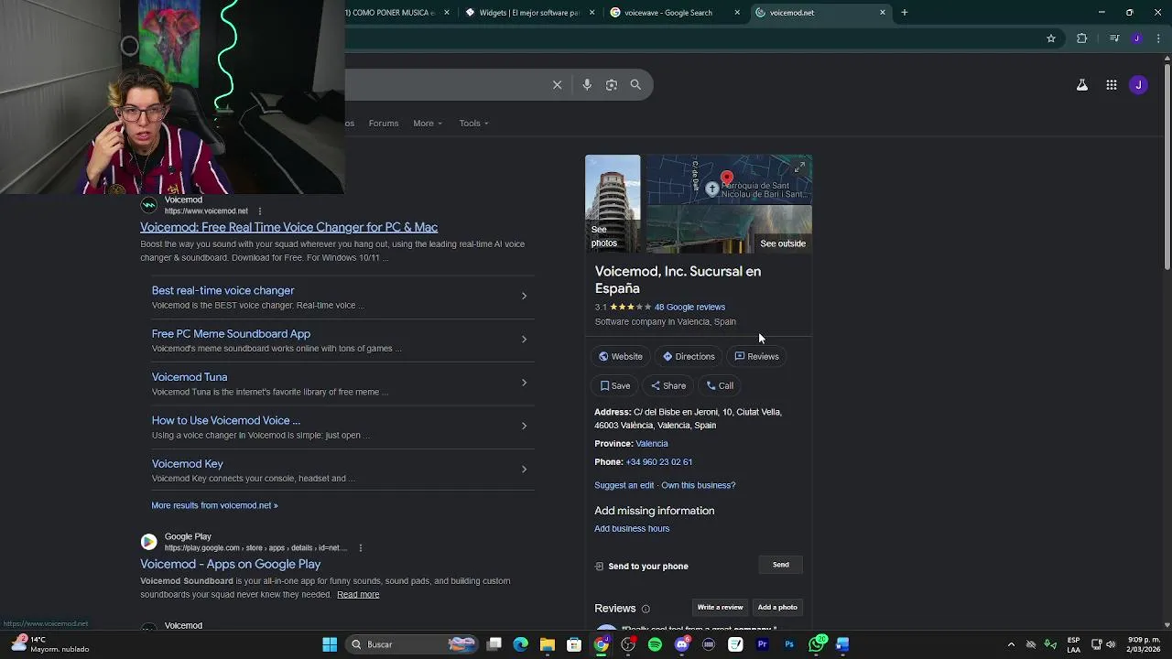The image size is (1172, 659).
Task: Send business info to phone with Send button
Action: point(781,565)
